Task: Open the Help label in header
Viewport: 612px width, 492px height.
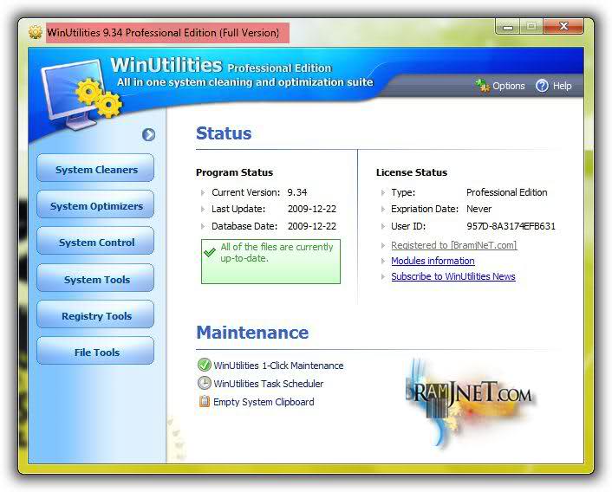Action: [562, 86]
